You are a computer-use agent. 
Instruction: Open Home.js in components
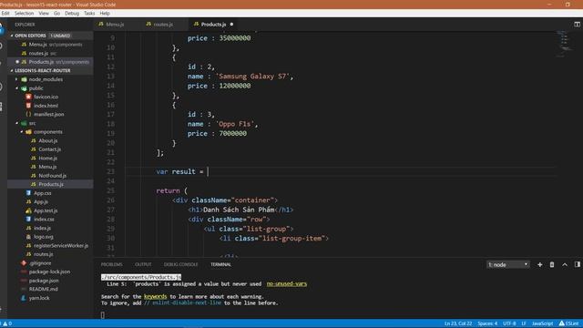tap(47, 158)
